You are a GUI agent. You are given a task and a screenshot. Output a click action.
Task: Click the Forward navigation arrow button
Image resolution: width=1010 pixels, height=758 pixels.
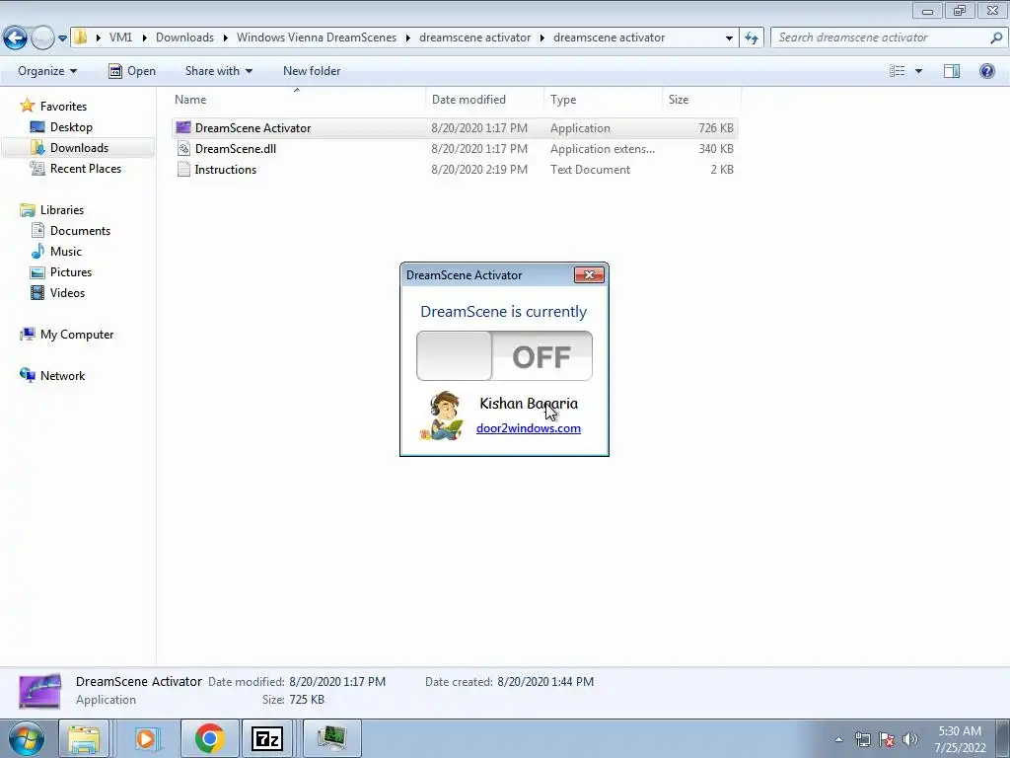point(42,38)
